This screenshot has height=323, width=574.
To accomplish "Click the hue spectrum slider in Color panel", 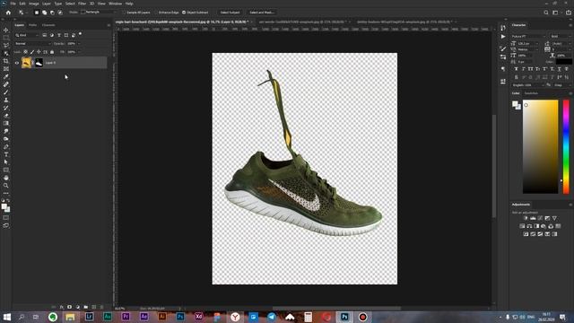I will coord(566,146).
